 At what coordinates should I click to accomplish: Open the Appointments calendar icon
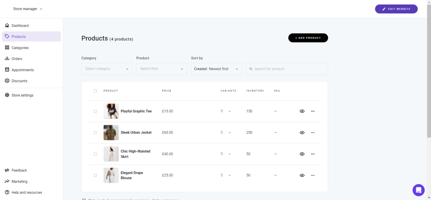7,70
